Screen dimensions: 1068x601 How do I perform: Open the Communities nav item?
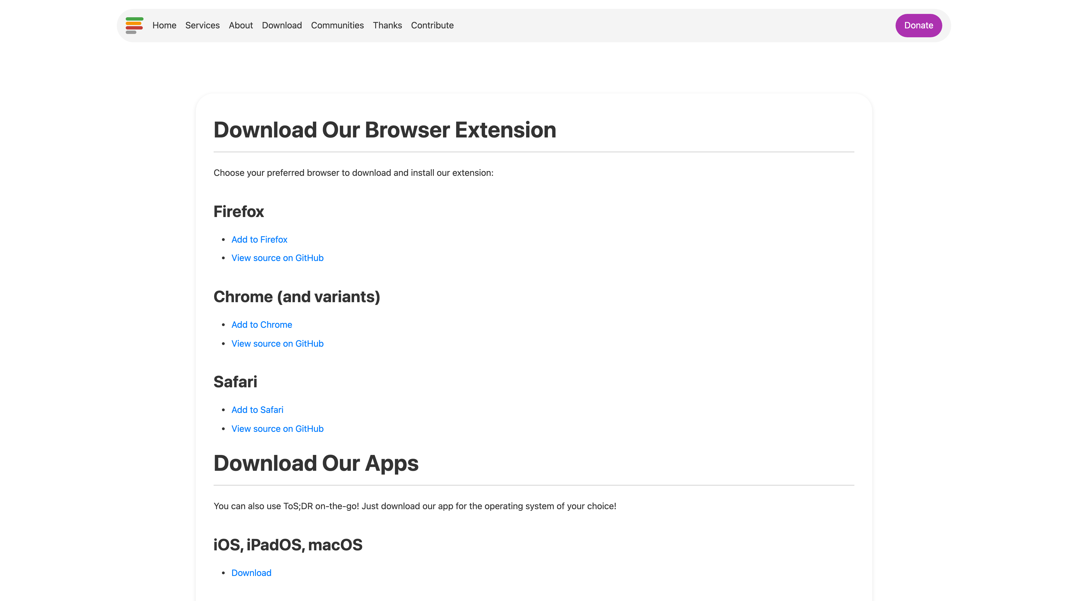[337, 25]
